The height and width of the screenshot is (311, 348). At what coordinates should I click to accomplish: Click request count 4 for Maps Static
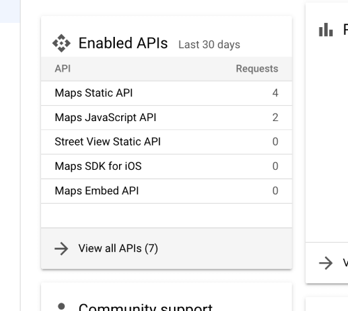pos(275,93)
